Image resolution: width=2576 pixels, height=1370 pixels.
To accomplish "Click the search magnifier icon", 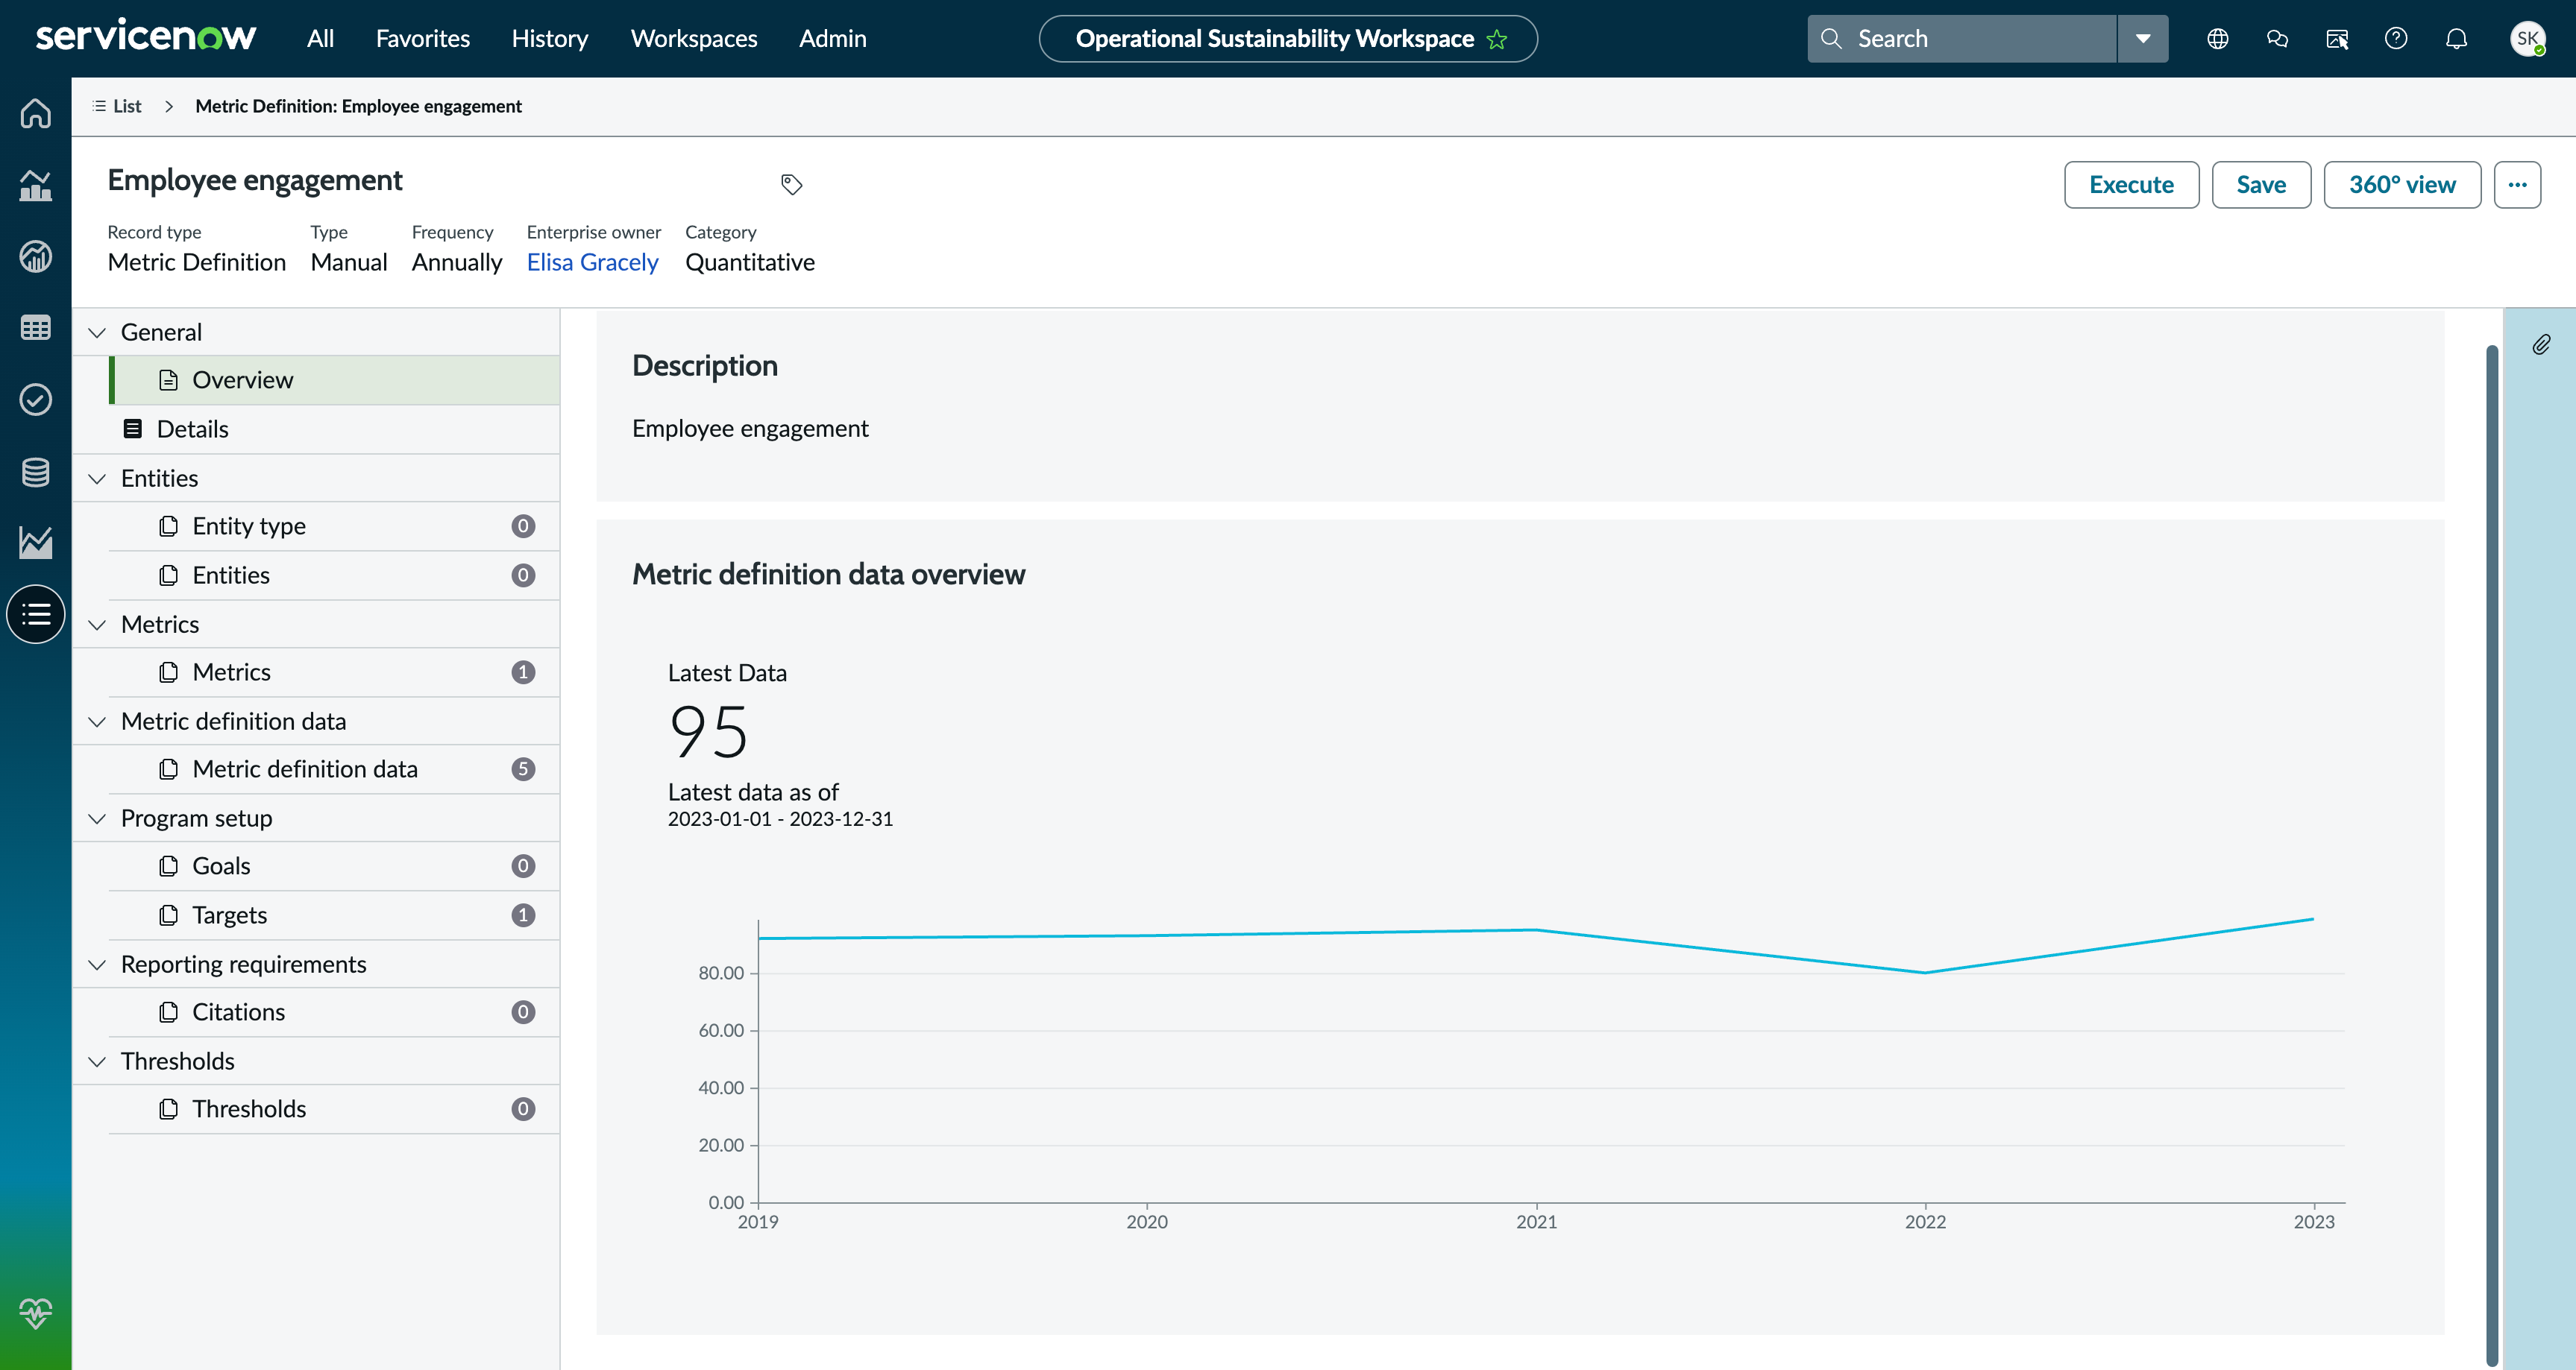I will (1831, 39).
